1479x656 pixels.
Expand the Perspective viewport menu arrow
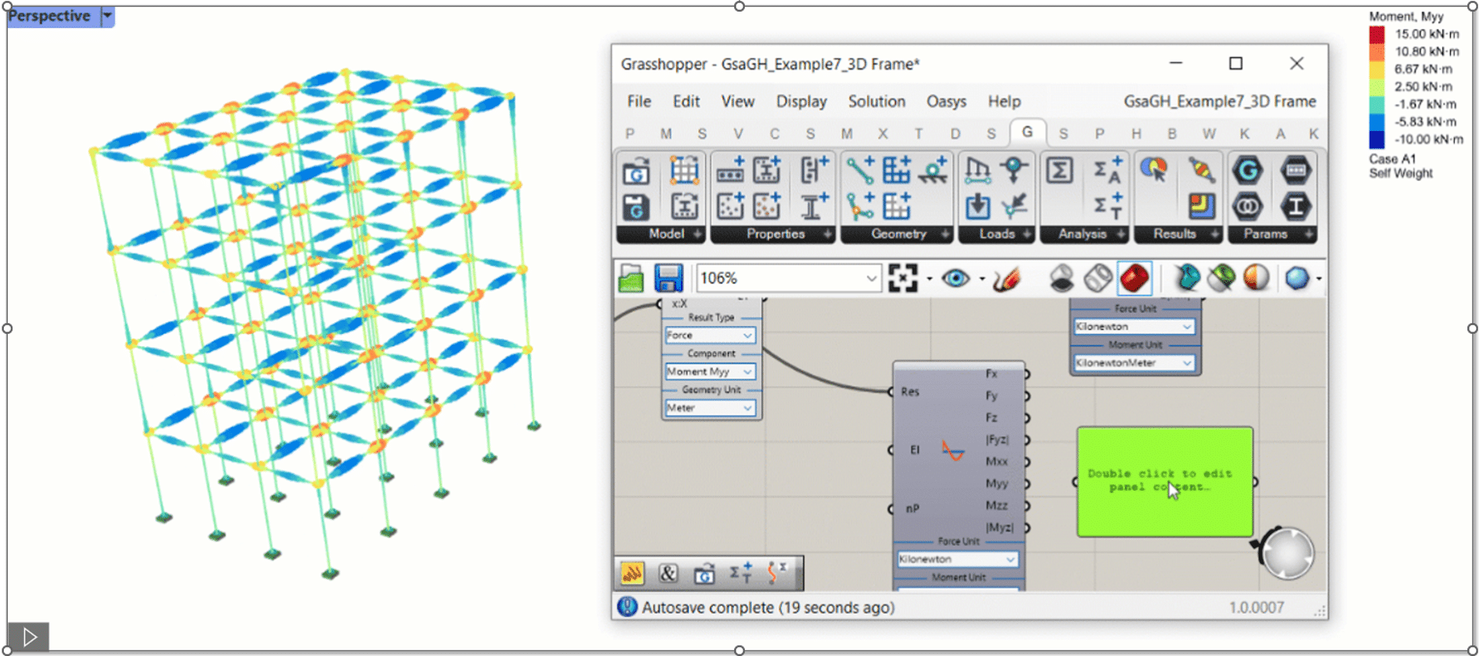click(x=108, y=16)
